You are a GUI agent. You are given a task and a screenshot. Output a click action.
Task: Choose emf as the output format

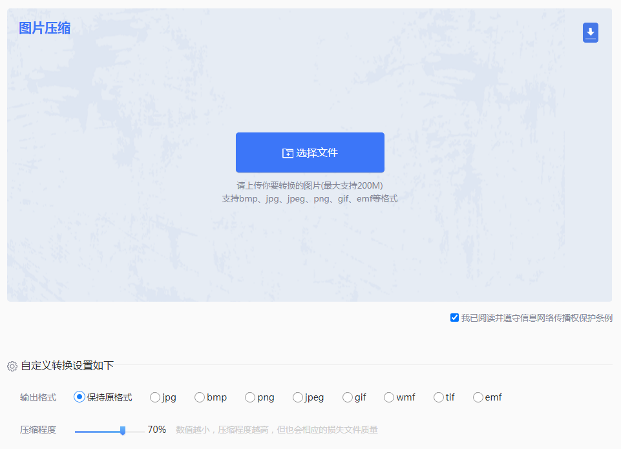[477, 397]
